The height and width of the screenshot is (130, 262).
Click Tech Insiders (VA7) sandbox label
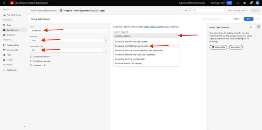218,3
